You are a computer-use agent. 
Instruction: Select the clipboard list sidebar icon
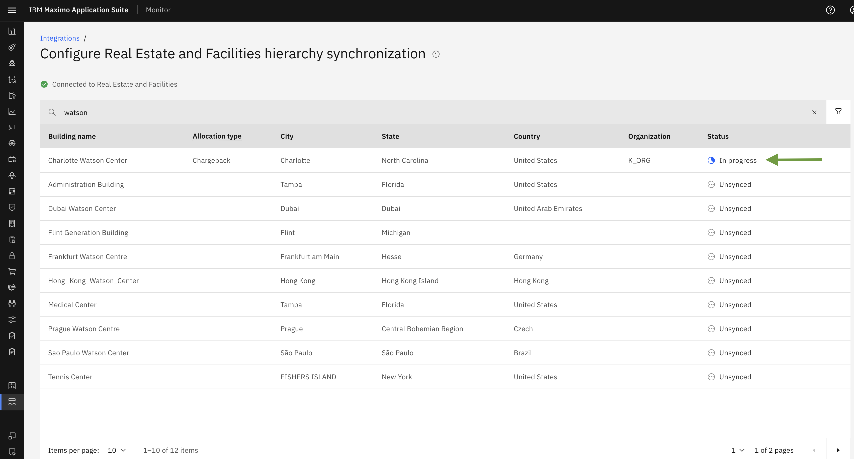12,352
